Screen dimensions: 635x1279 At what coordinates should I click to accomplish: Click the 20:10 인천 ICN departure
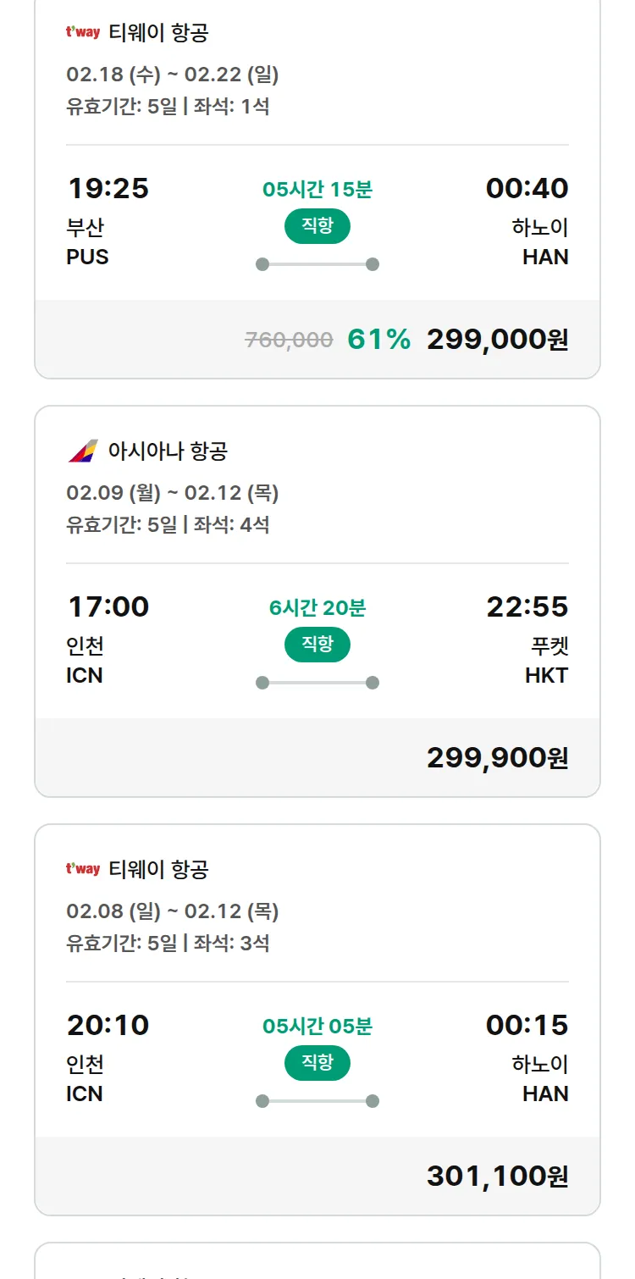click(x=108, y=1057)
